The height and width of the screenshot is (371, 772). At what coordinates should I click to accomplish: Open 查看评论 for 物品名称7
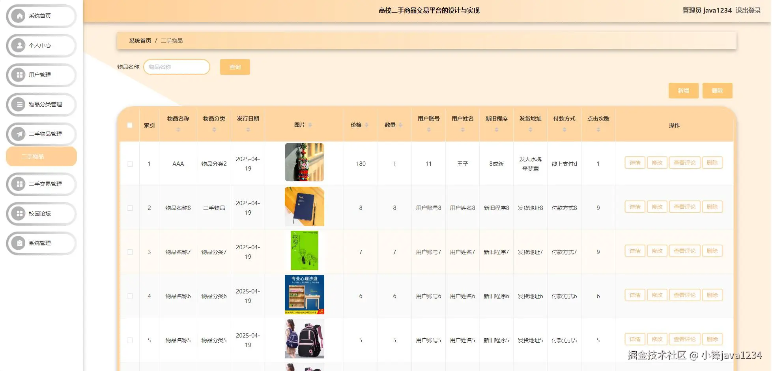coord(684,251)
